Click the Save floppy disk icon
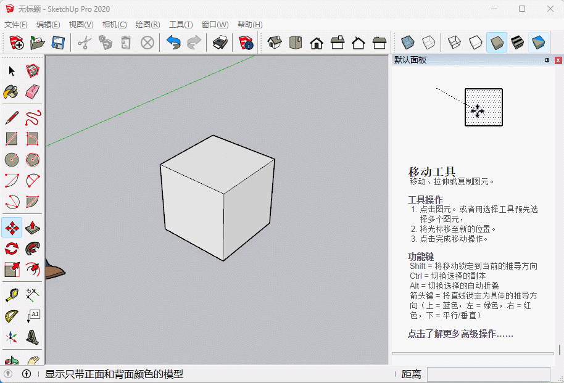The width and height of the screenshot is (564, 383). [58, 43]
